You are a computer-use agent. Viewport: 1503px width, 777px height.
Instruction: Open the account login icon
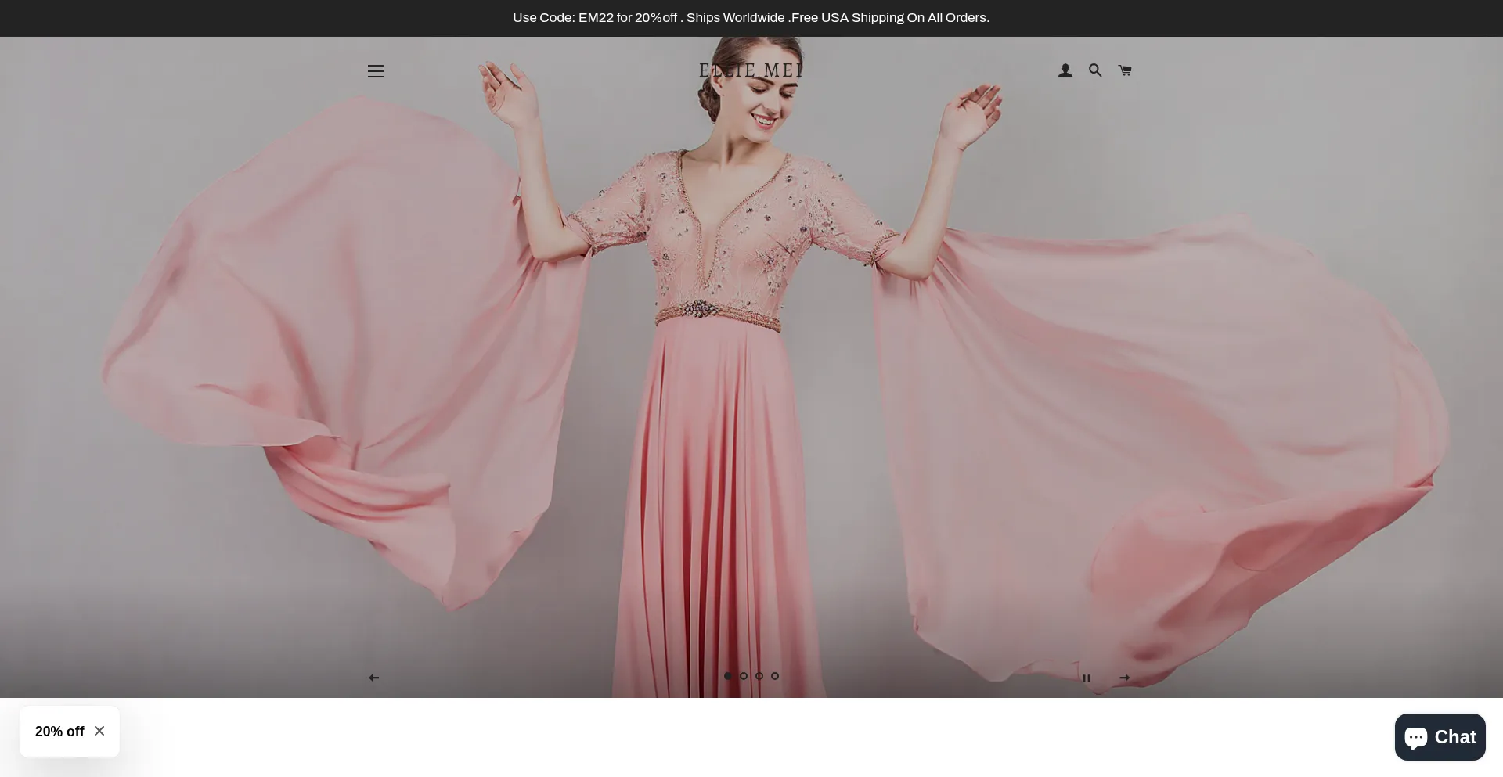point(1065,71)
